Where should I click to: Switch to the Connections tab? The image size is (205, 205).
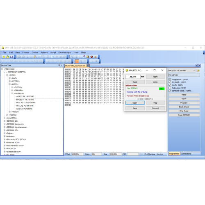click(186, 154)
